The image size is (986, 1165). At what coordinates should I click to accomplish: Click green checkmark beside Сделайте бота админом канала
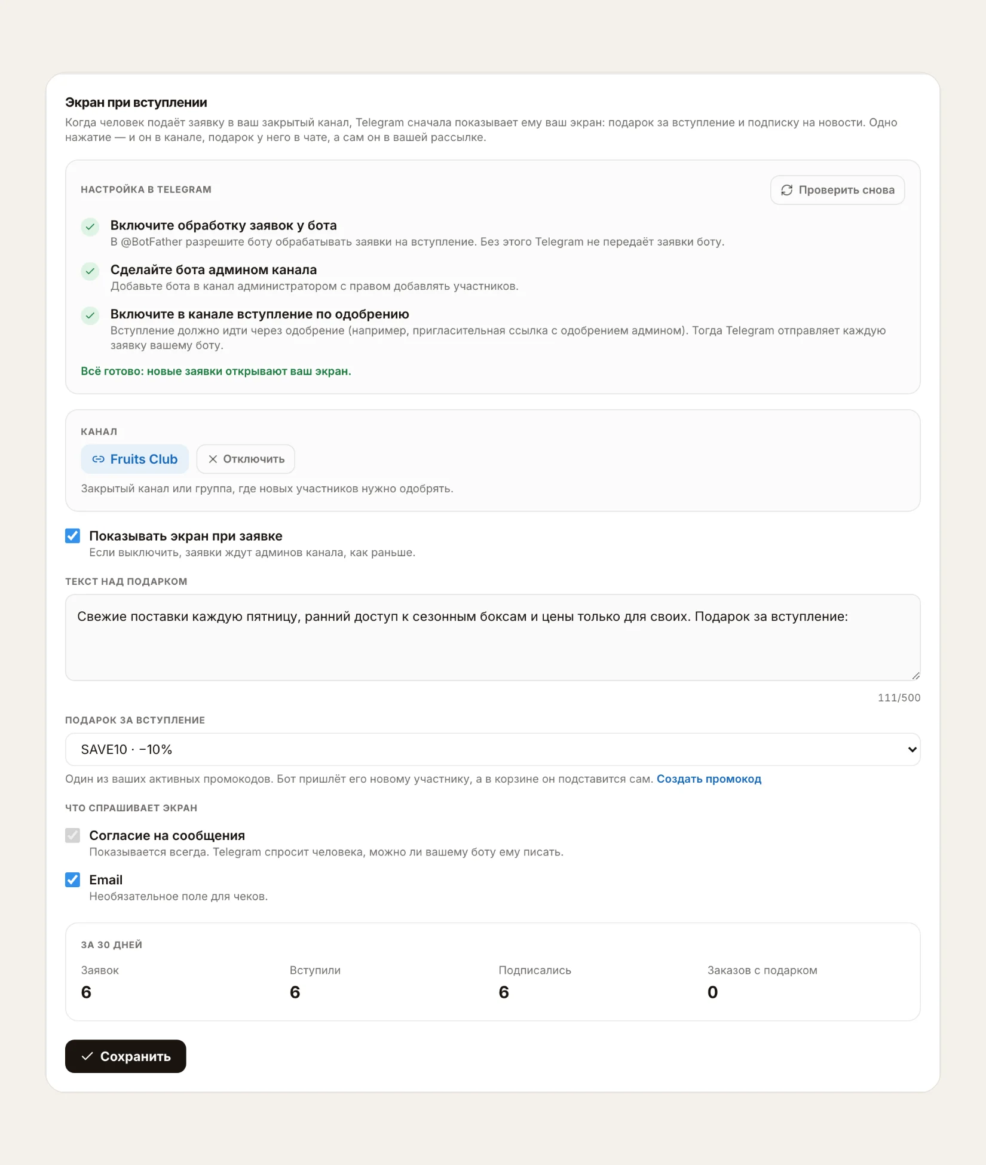tap(90, 271)
